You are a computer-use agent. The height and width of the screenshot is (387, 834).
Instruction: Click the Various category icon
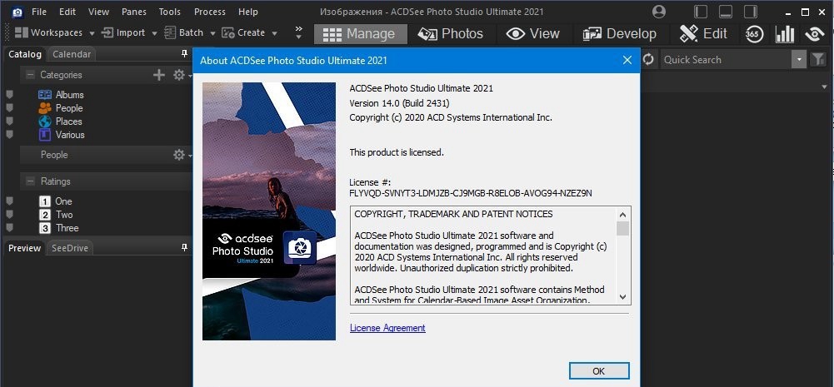(45, 135)
